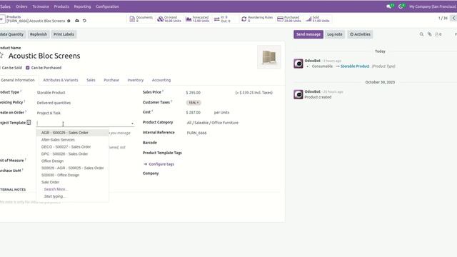Select After-Sales Services option
Image resolution: width=457 pixels, height=257 pixels.
tap(73, 140)
